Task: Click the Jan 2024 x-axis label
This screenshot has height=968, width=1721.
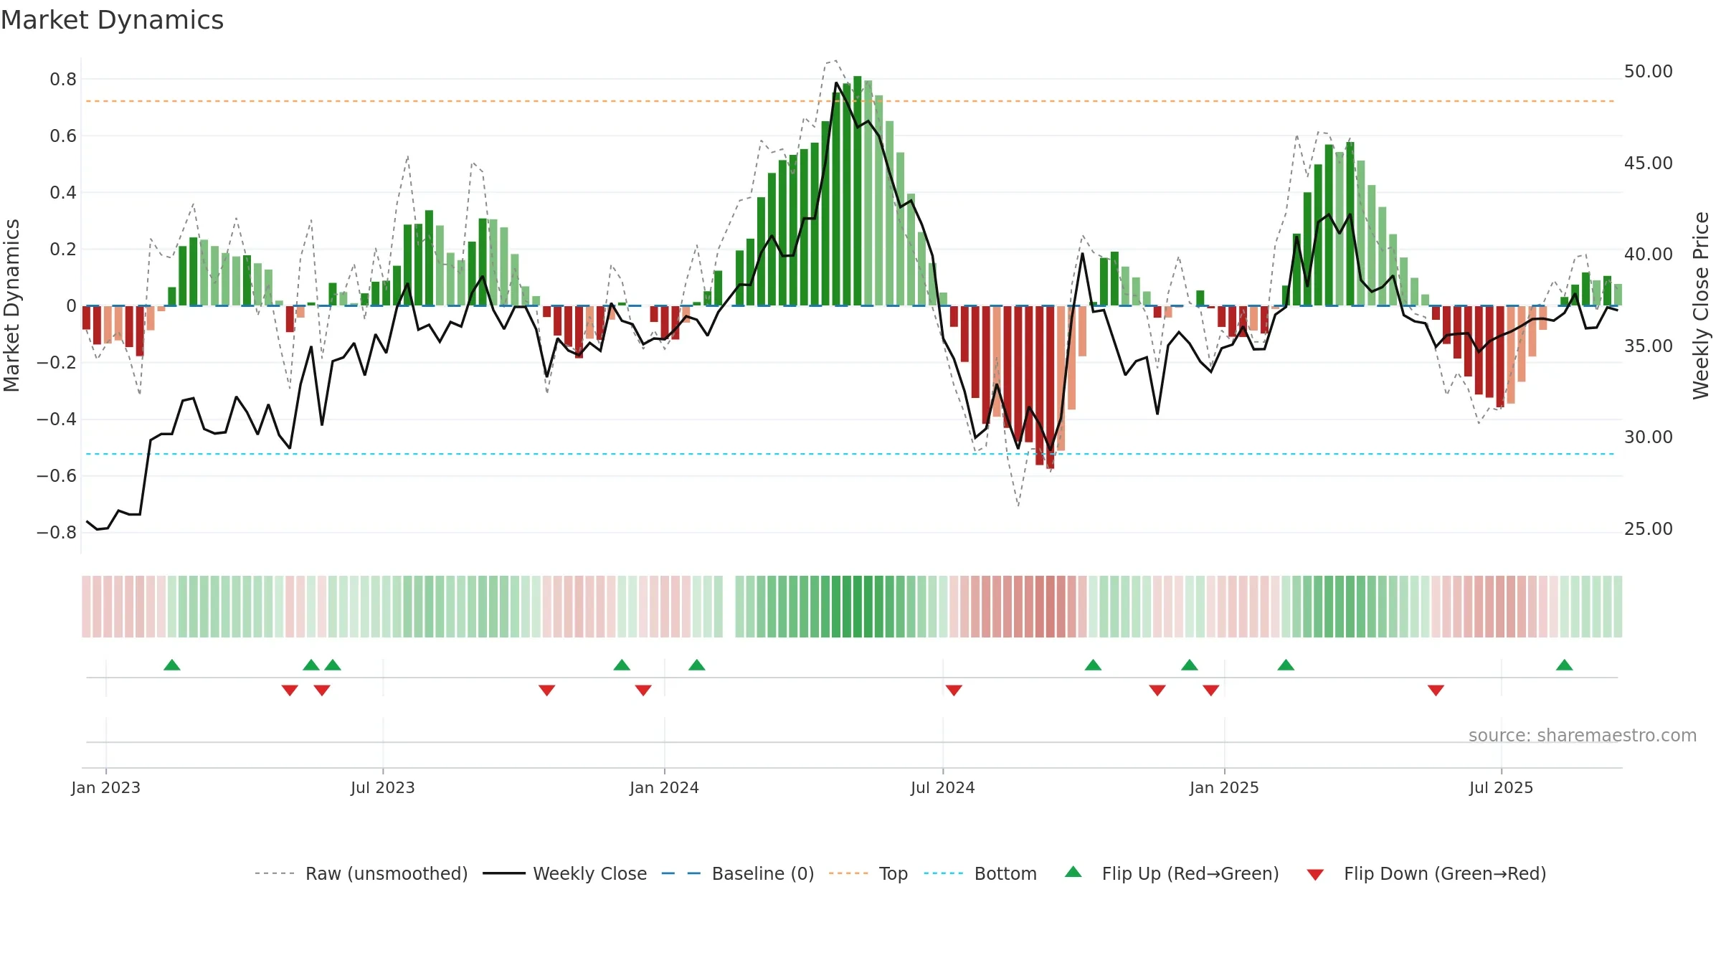Action: 665,787
